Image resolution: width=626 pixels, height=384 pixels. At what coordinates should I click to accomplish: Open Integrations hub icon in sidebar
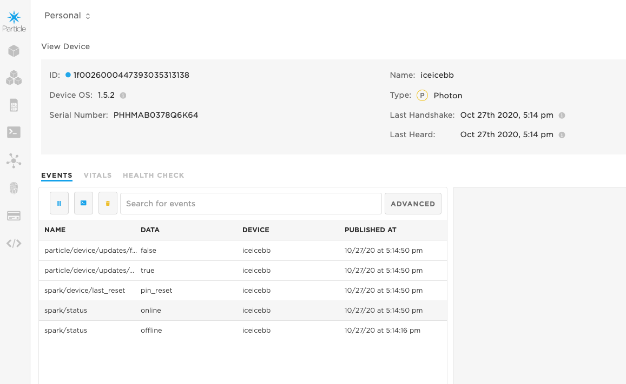tap(14, 160)
